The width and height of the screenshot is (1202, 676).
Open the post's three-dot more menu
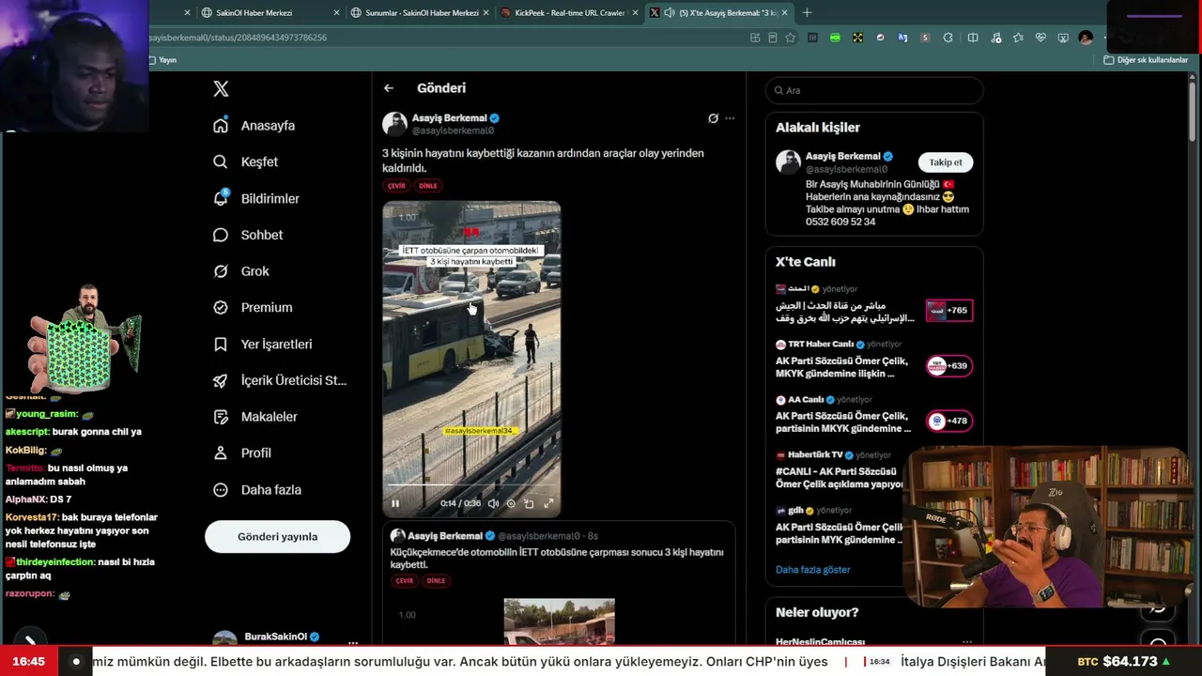(730, 118)
